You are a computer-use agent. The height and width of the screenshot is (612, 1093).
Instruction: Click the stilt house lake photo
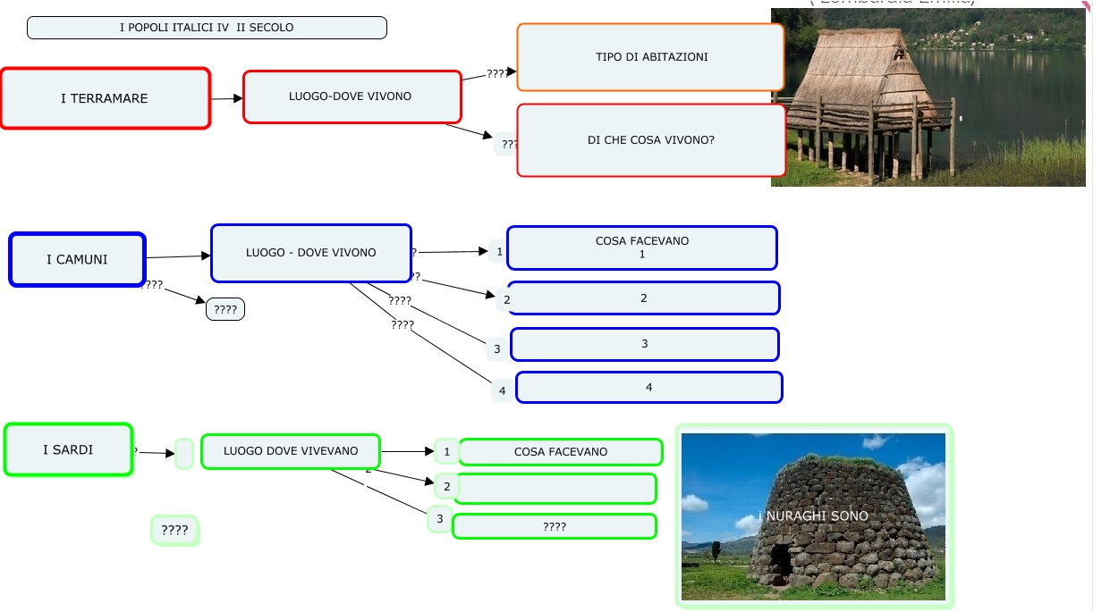[x=928, y=98]
